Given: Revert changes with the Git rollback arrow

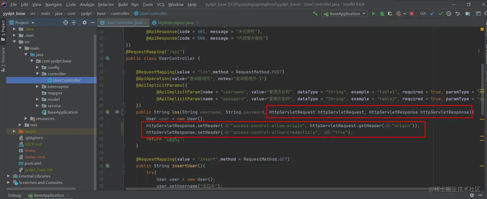Looking at the screenshot, I should coord(457,14).
